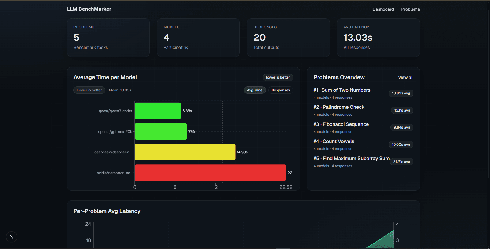This screenshot has width=490, height=249.
Task: Click the Responses stat card
Action: pos(288,38)
